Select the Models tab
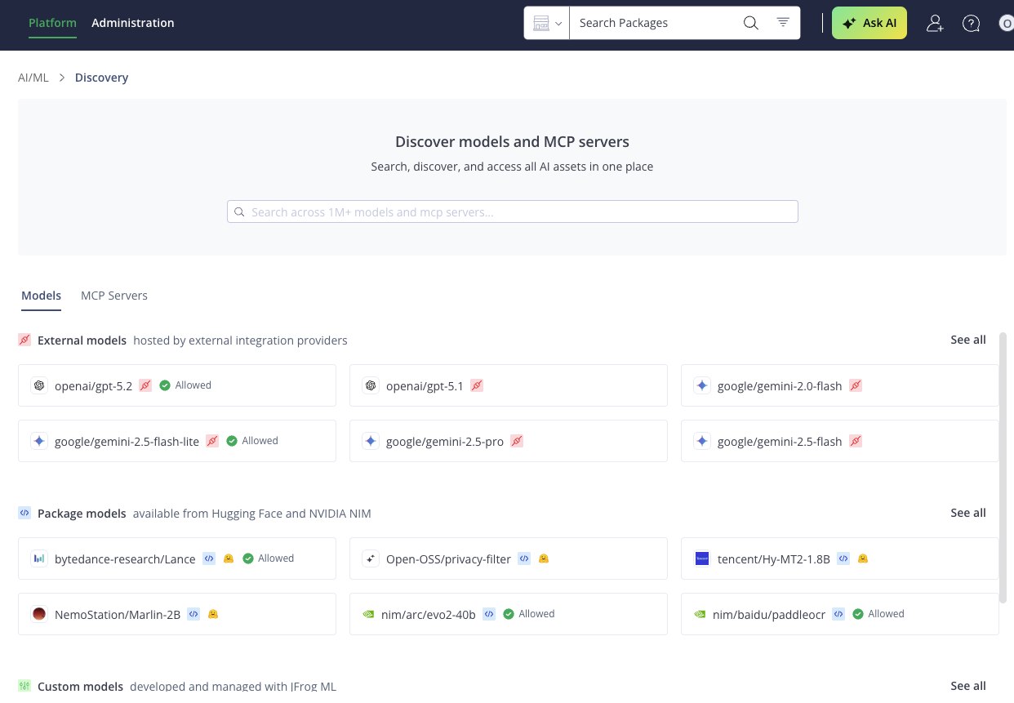The width and height of the screenshot is (1014, 703). 42,296
